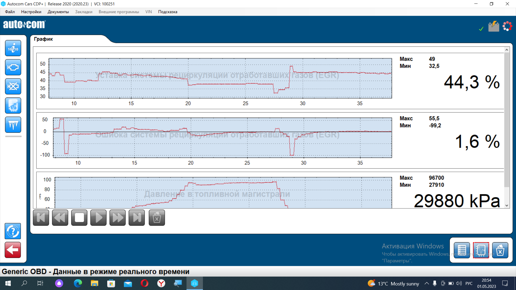
Task: Open the Настройки menu
Action: click(x=31, y=12)
